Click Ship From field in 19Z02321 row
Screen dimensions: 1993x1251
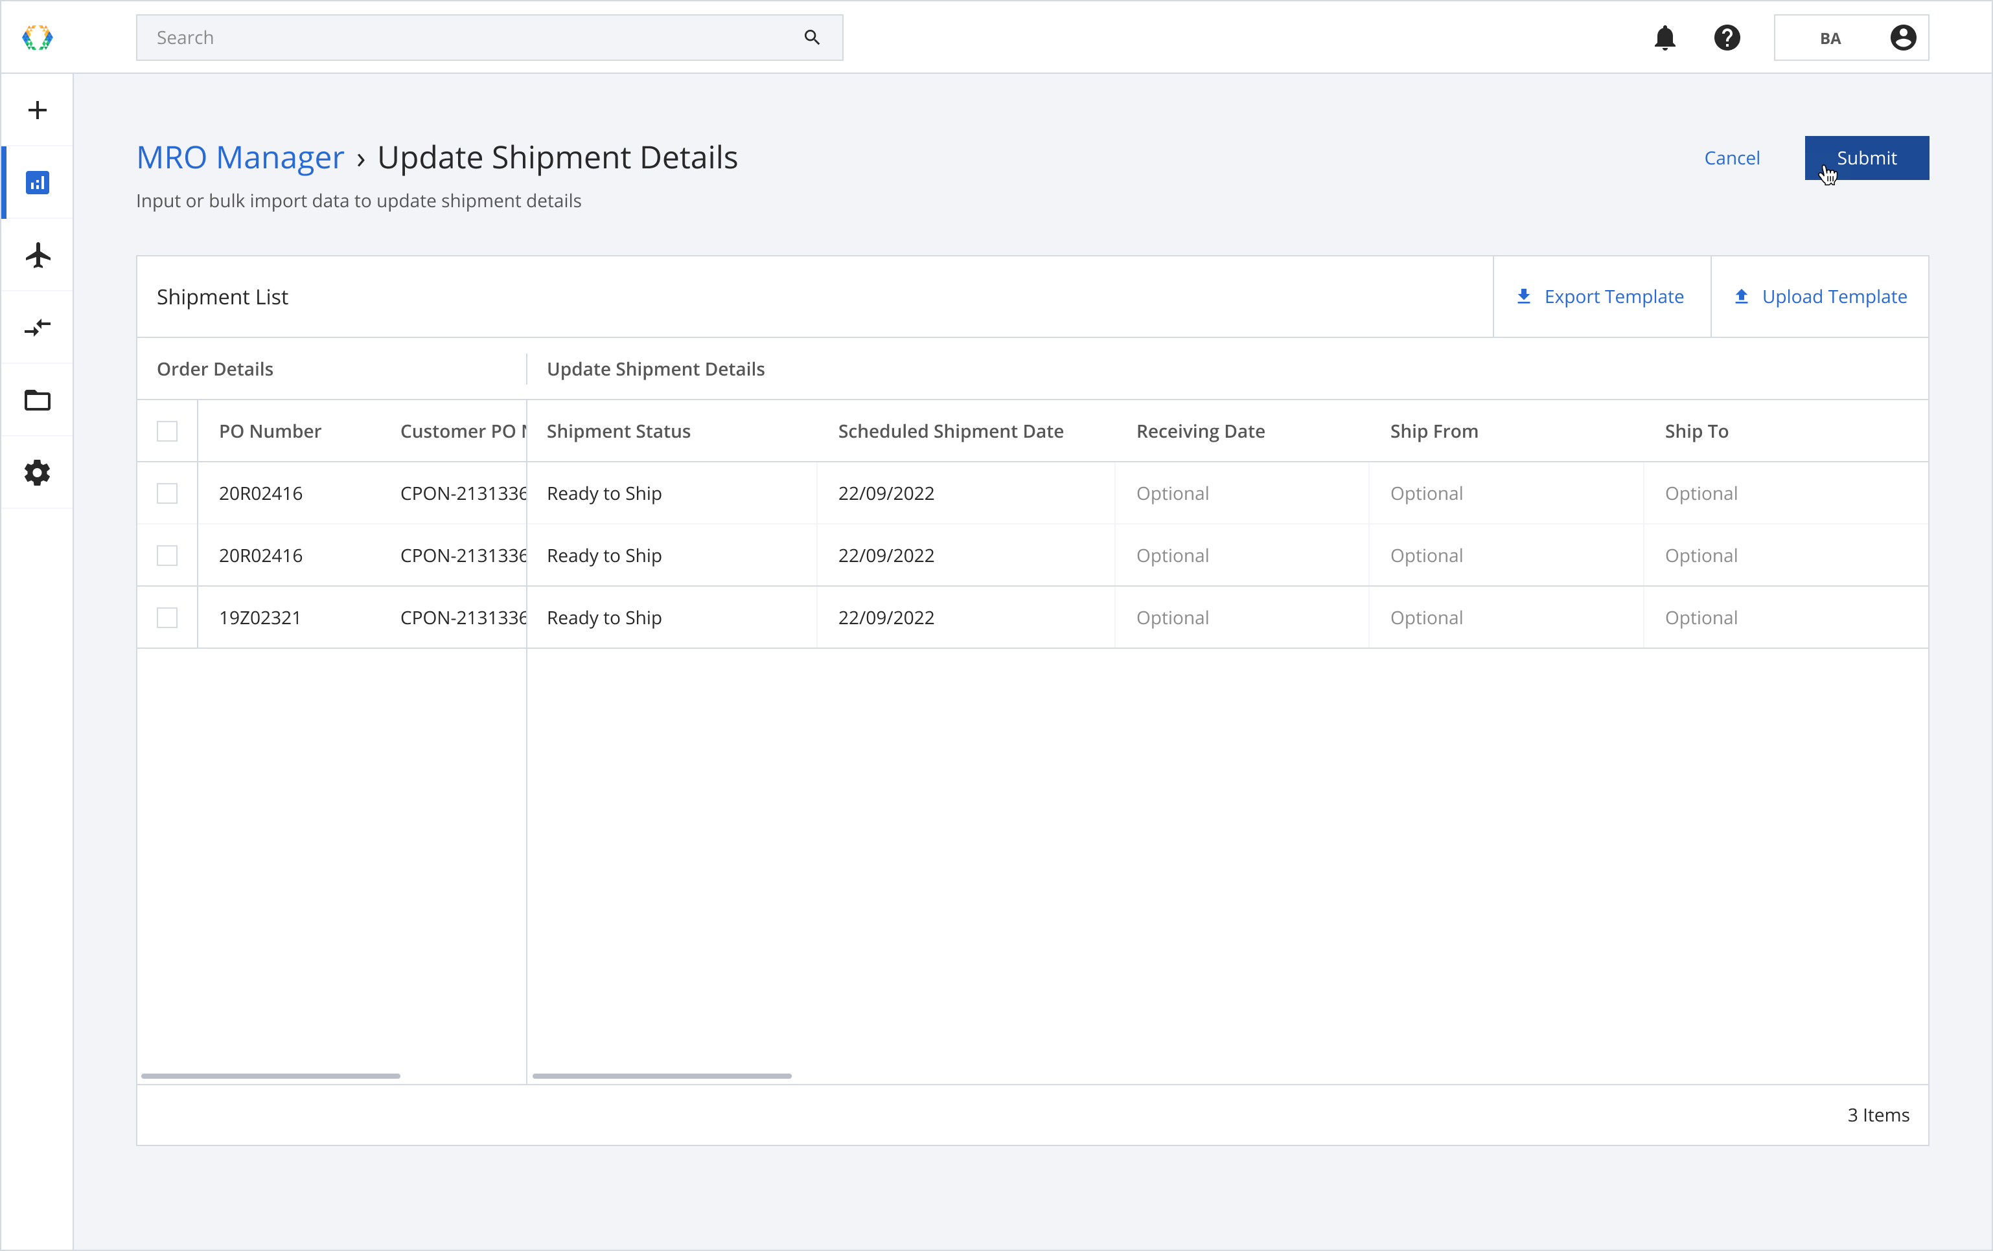[x=1506, y=617]
